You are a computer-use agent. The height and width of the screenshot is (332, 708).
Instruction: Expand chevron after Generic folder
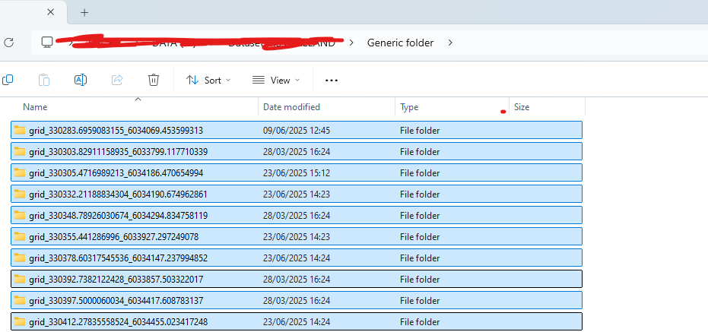(450, 43)
